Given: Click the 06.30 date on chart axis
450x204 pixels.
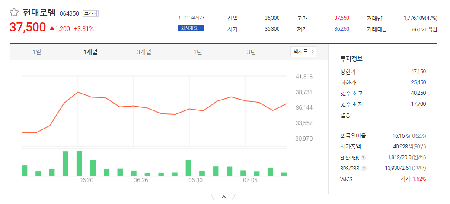Looking at the screenshot, I should point(195,181).
